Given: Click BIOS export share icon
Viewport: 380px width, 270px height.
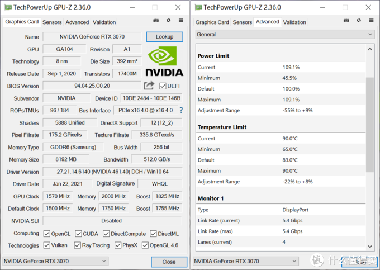Looking at the screenshot, I should pyautogui.click(x=149, y=86).
